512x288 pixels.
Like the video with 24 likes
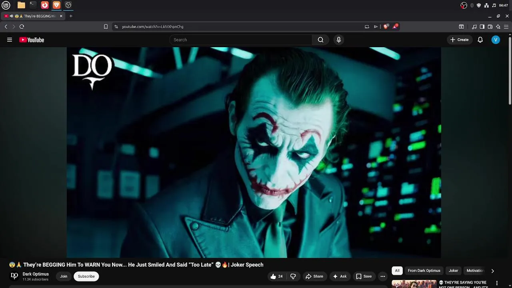(276, 276)
